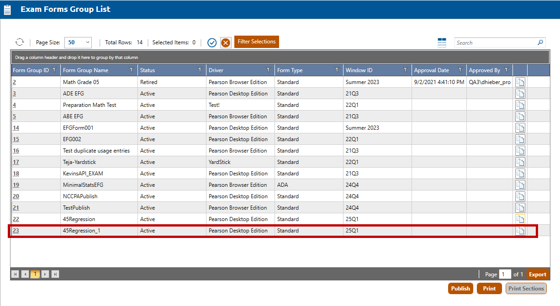The width and height of the screenshot is (560, 306).
Task: Click the magnifier icon in the search box
Action: click(540, 42)
